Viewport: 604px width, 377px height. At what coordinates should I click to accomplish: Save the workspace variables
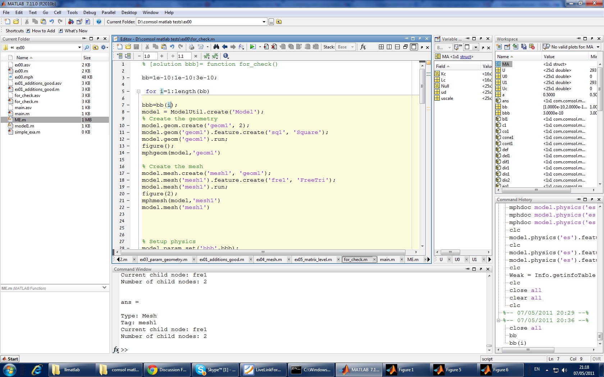[523, 47]
